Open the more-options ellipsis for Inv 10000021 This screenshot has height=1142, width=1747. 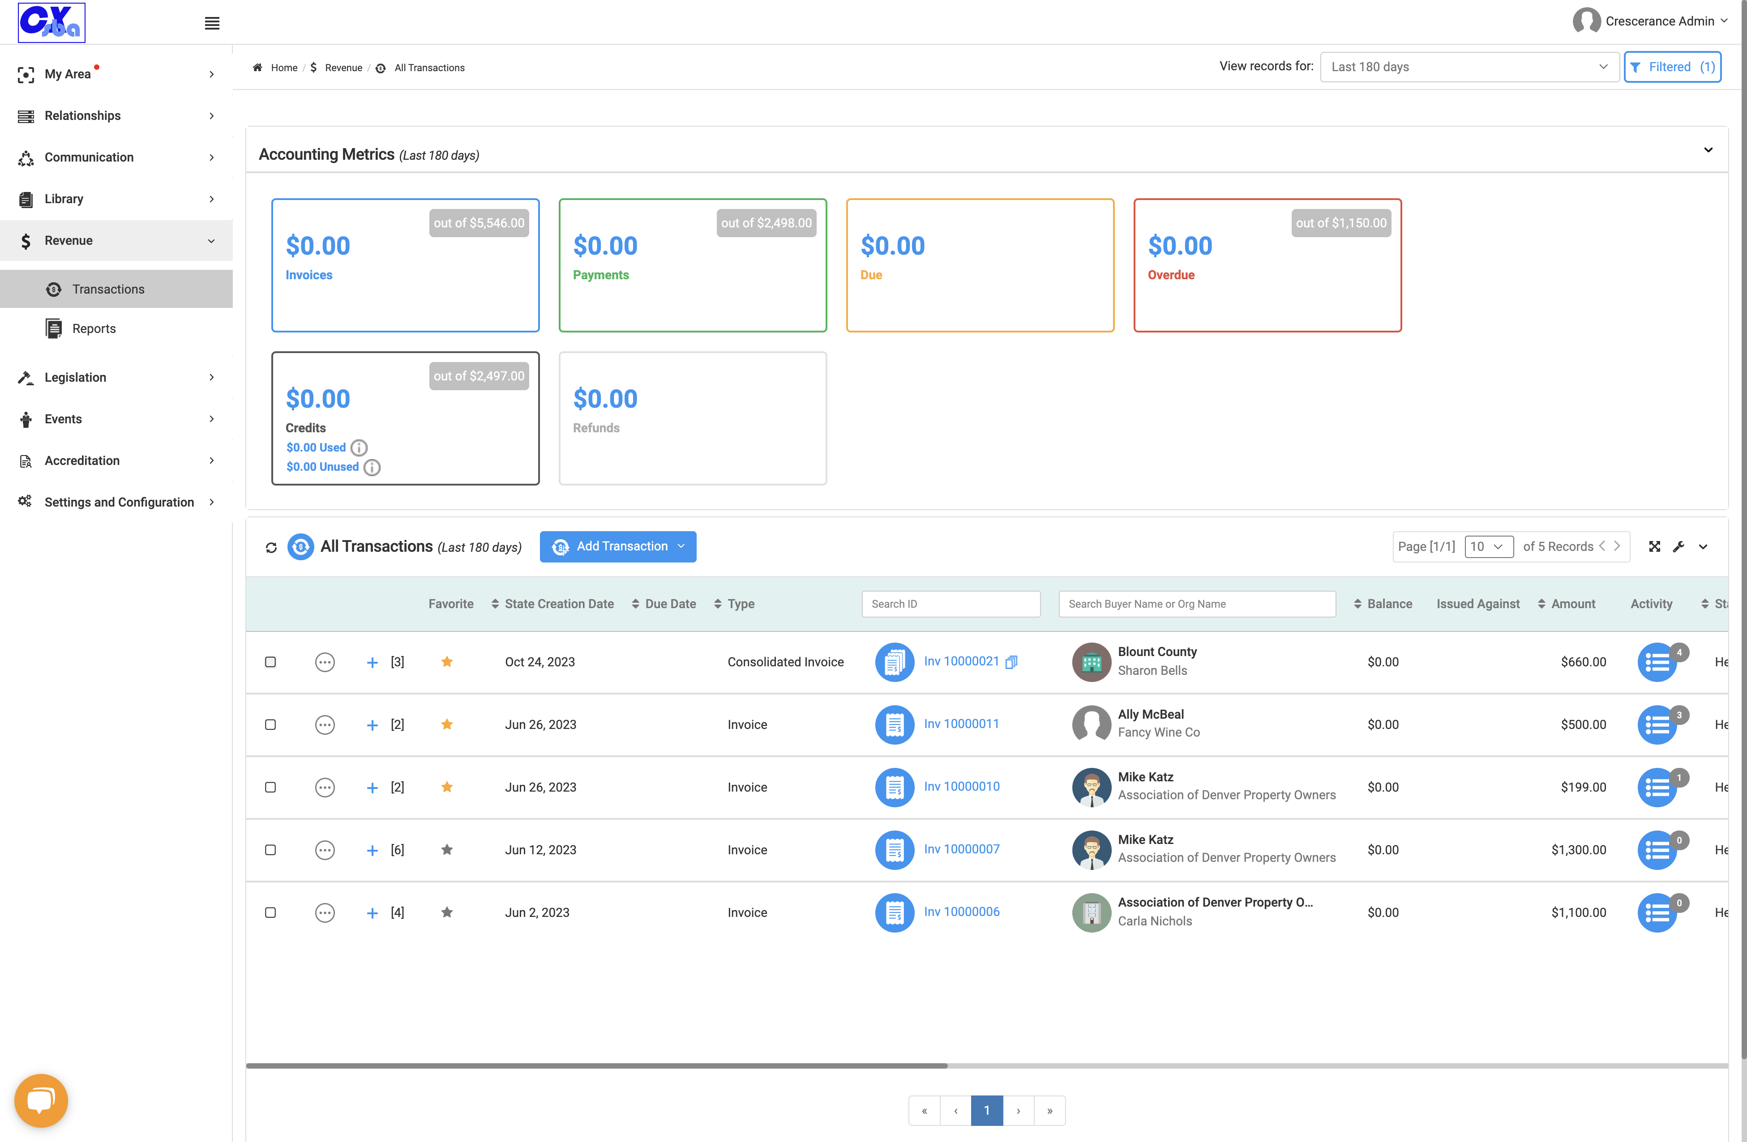325,662
